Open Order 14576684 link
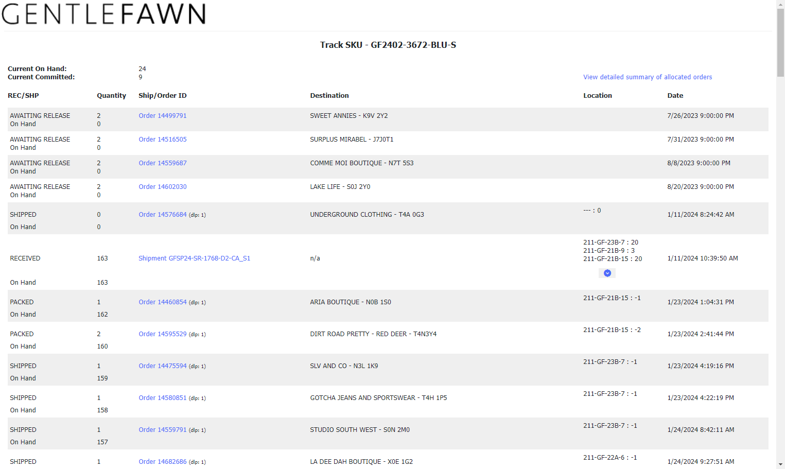This screenshot has width=785, height=469. point(163,215)
